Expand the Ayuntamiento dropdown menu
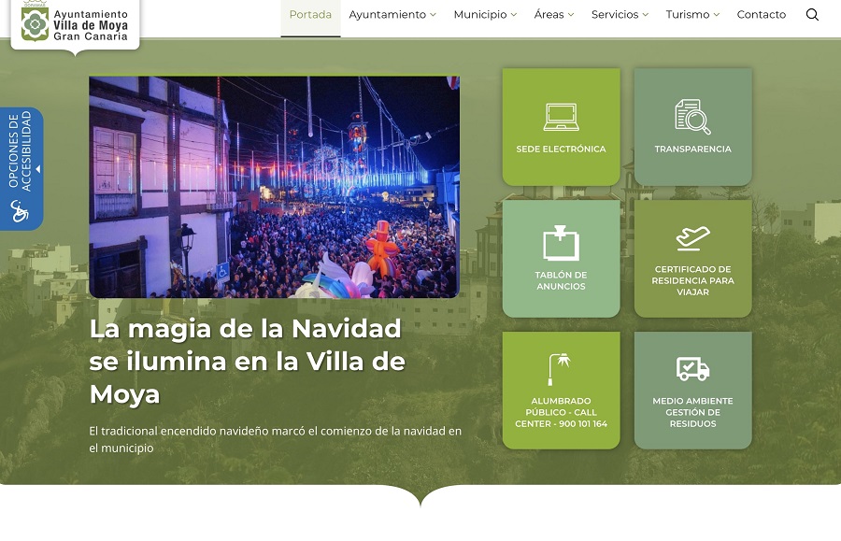This screenshot has width=841, height=541. (x=389, y=14)
